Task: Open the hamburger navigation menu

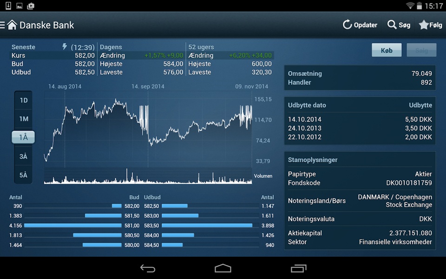Action: [x=2, y=25]
